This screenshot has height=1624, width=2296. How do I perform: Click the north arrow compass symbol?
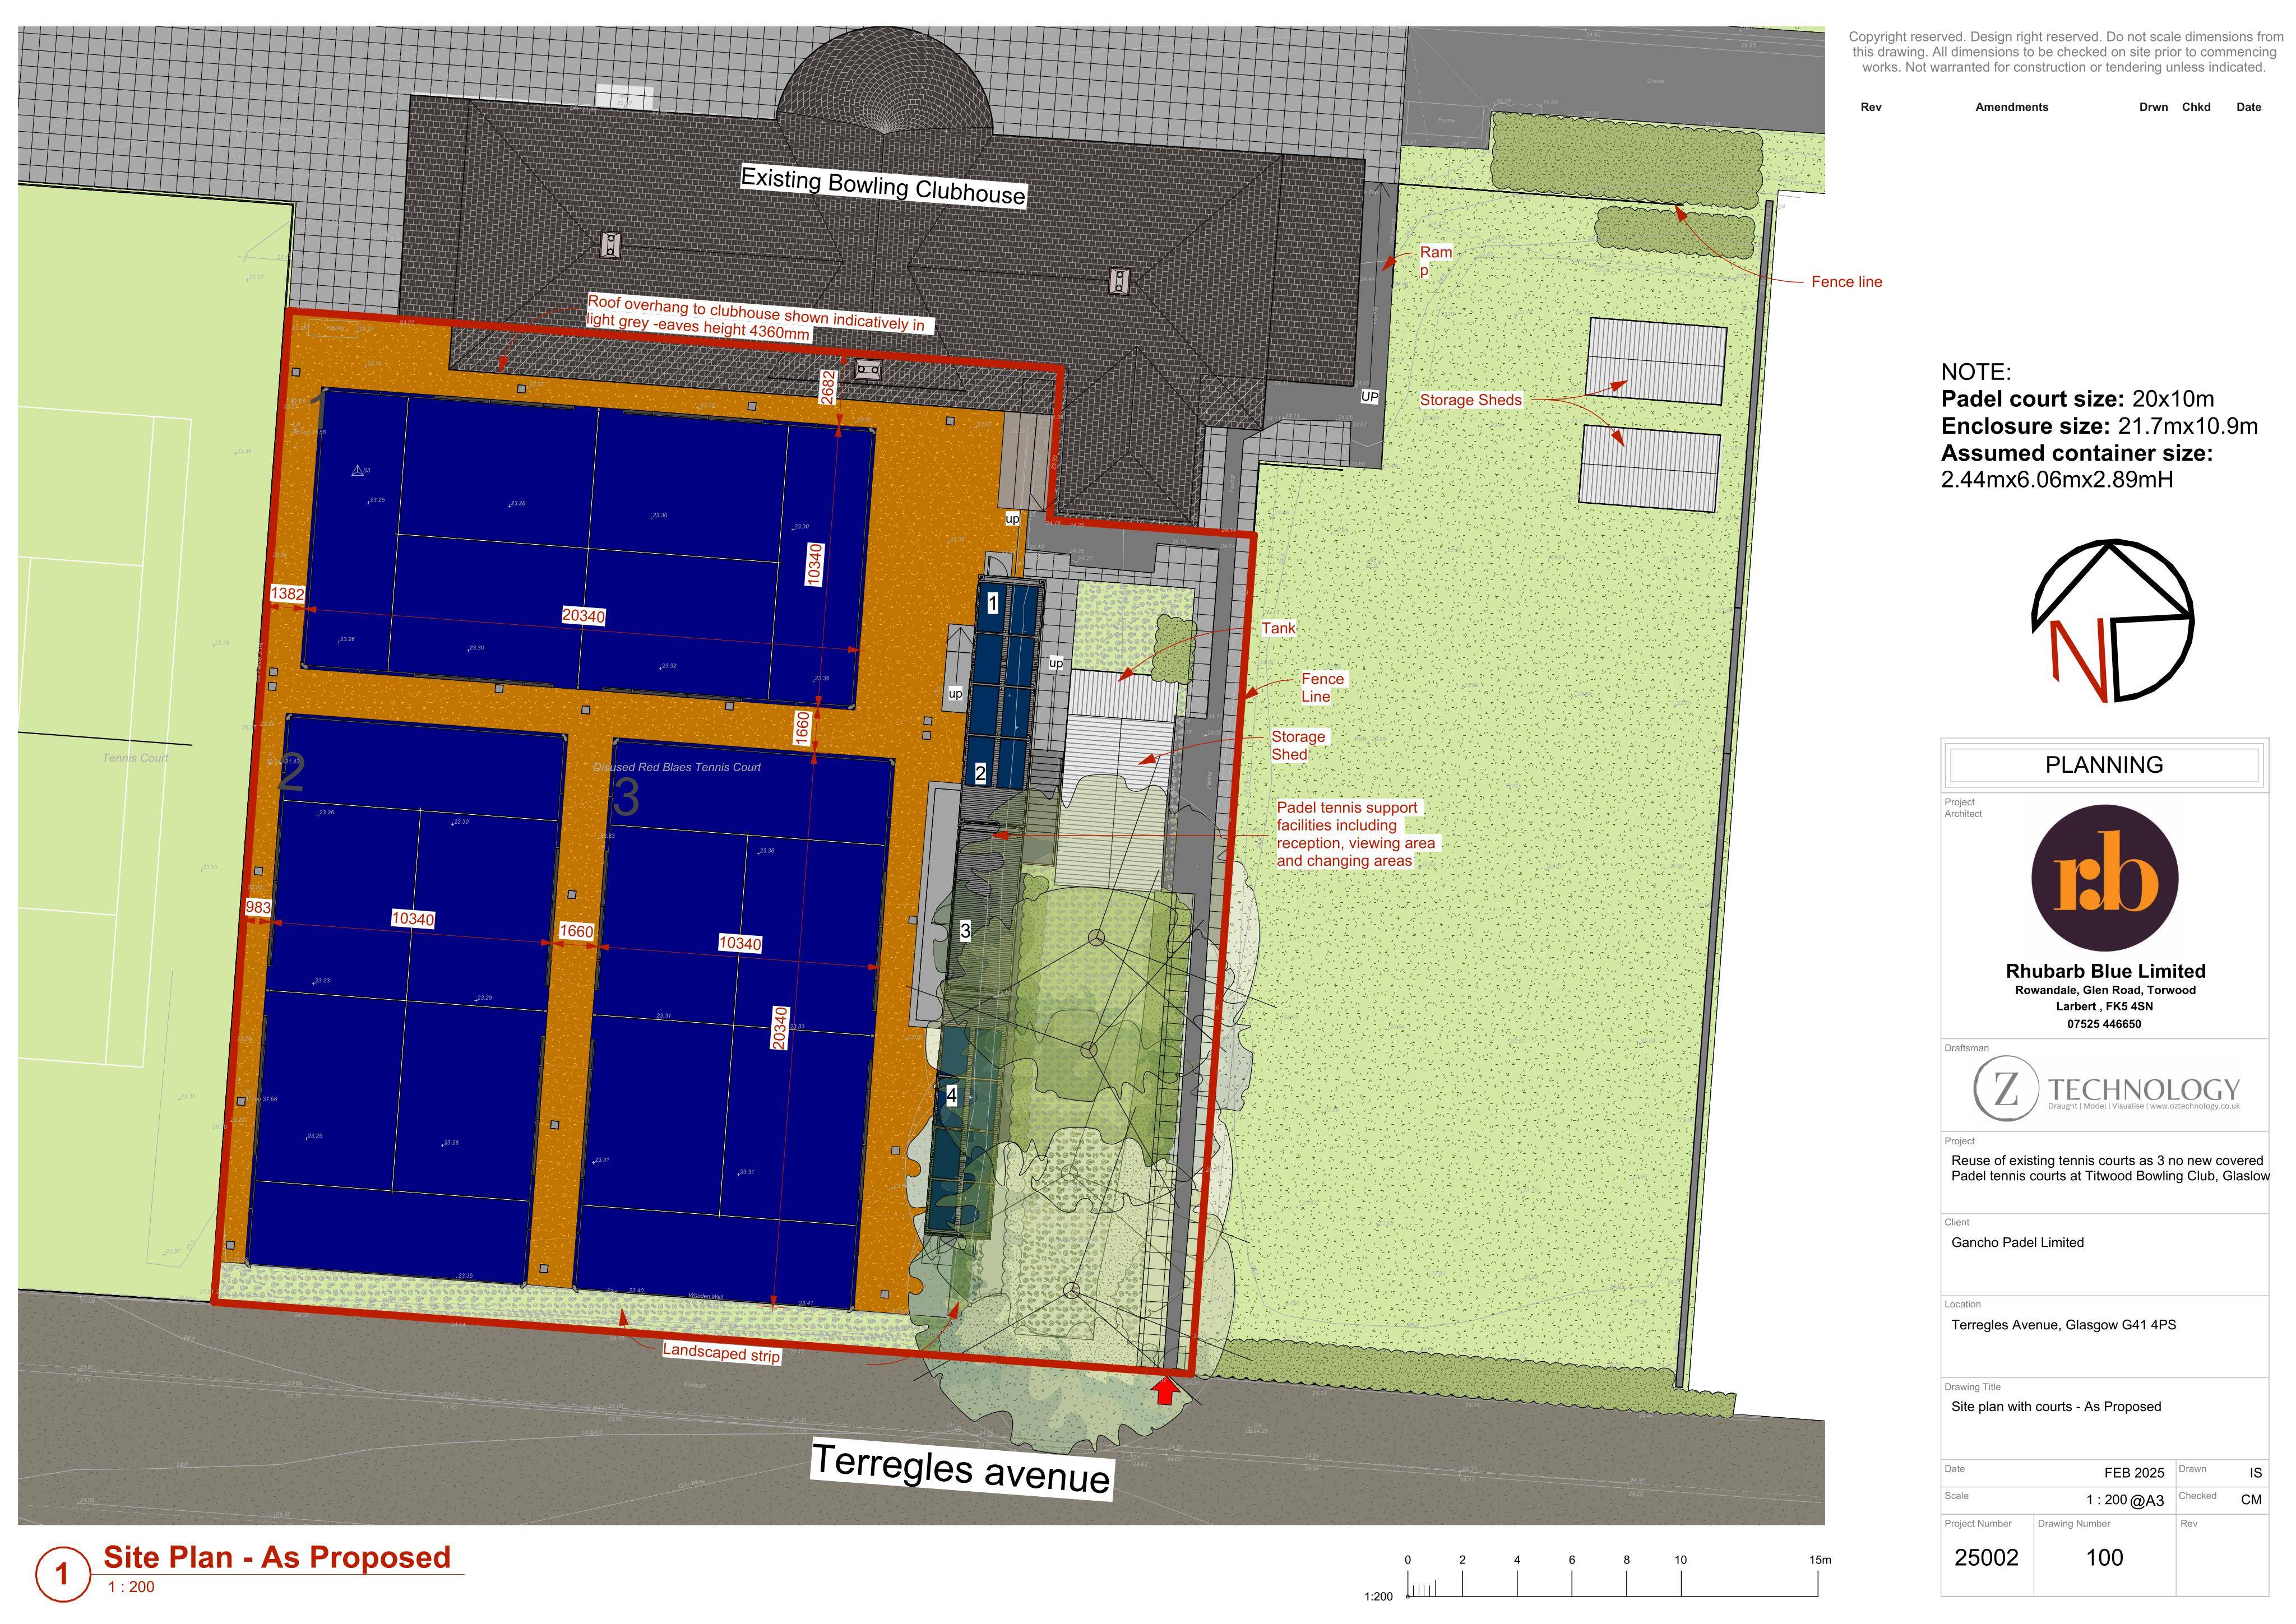point(2112,620)
